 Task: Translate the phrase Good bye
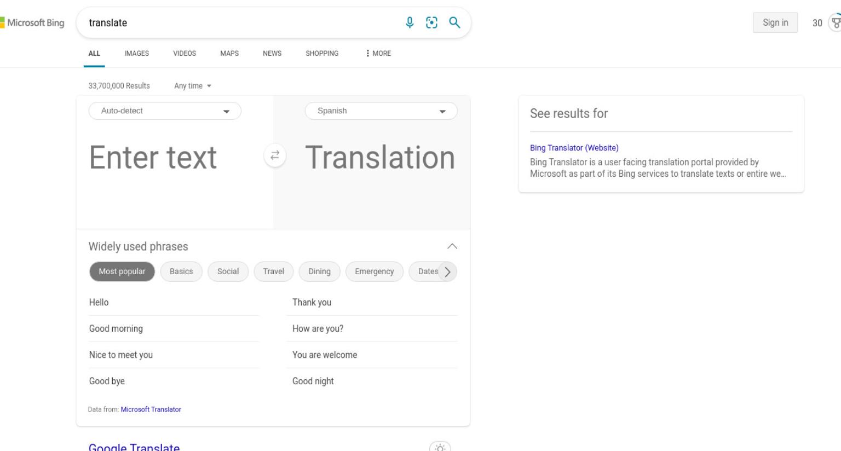[x=174, y=381]
